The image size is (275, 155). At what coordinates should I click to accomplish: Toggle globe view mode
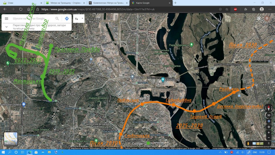point(269,121)
